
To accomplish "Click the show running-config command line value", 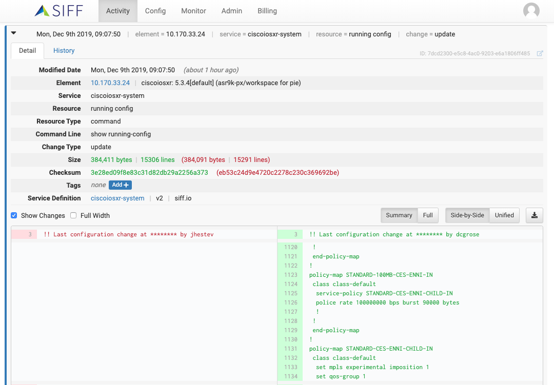I will (121, 134).
